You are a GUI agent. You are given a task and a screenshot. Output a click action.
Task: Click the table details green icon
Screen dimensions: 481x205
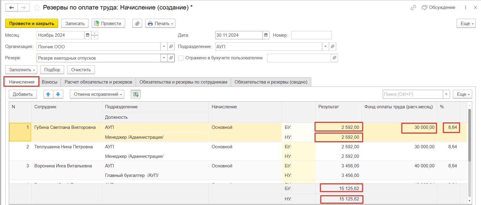[x=136, y=94]
